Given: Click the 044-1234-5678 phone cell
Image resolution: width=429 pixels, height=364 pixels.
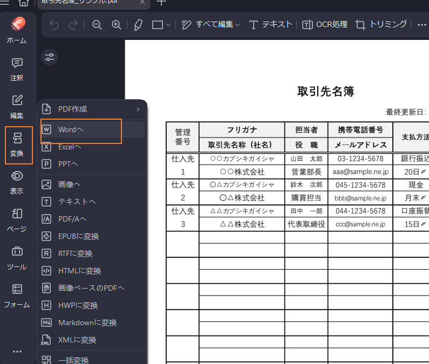Looking at the screenshot, I should (360, 211).
